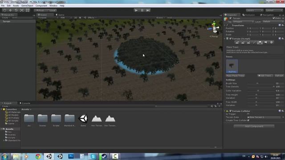
Task: Toggle the Static checkbox
Action: click(x=274, y=18)
